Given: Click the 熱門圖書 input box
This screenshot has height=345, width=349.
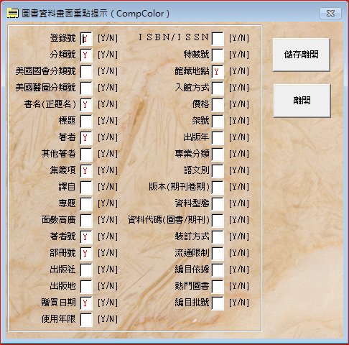Looking at the screenshot, I should (x=218, y=287).
